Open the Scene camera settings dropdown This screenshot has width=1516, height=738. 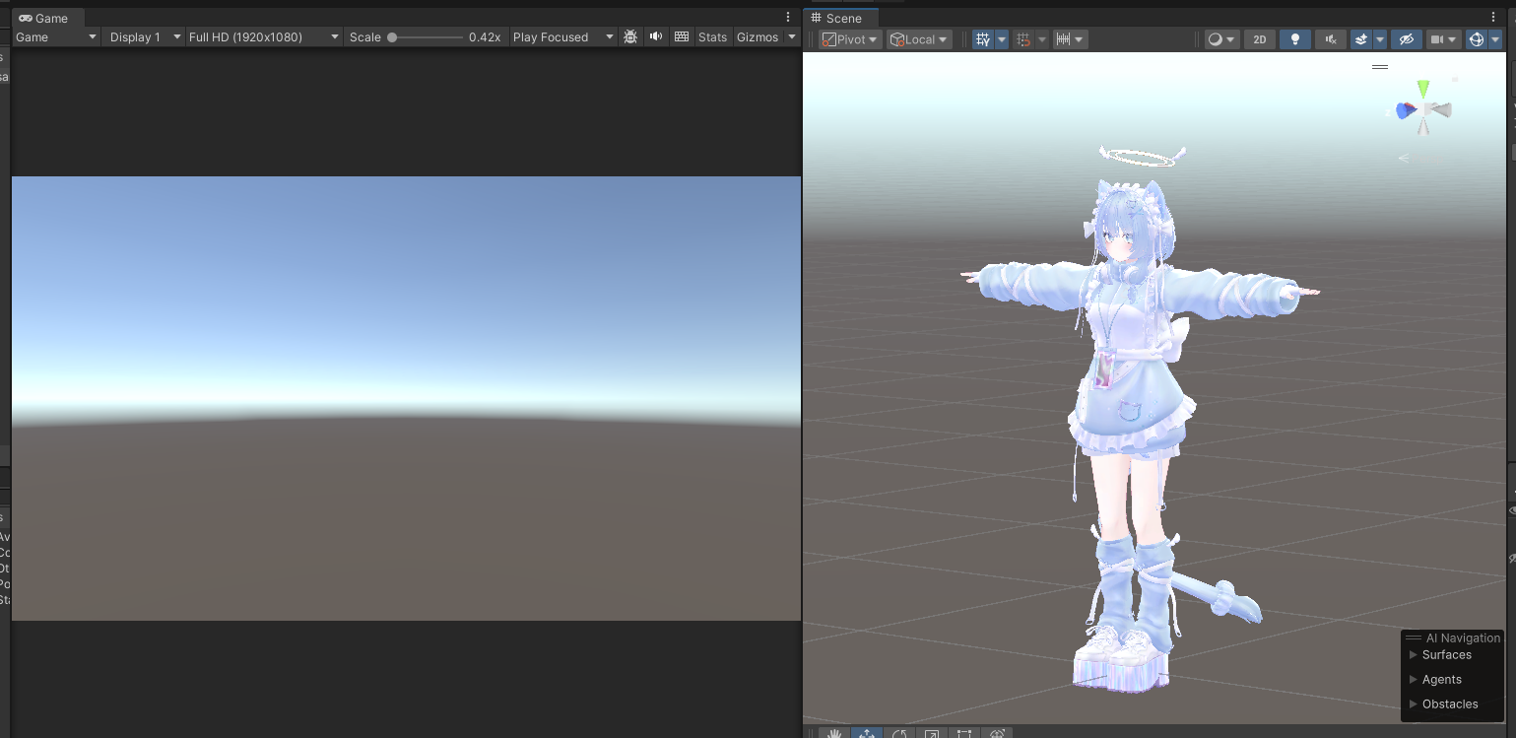click(x=1443, y=39)
